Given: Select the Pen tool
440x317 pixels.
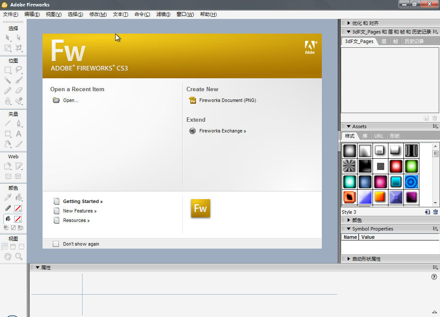Looking at the screenshot, I should click(x=18, y=123).
